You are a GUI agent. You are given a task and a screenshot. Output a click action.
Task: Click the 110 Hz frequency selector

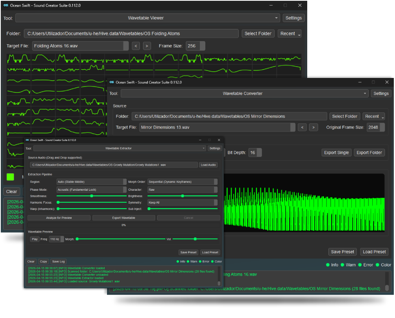(56, 239)
